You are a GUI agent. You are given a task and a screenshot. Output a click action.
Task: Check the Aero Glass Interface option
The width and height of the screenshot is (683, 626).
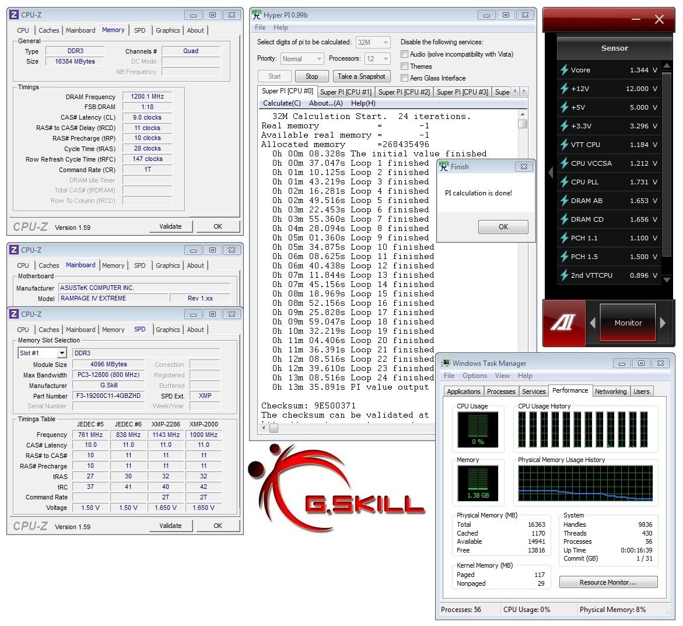pyautogui.click(x=405, y=78)
